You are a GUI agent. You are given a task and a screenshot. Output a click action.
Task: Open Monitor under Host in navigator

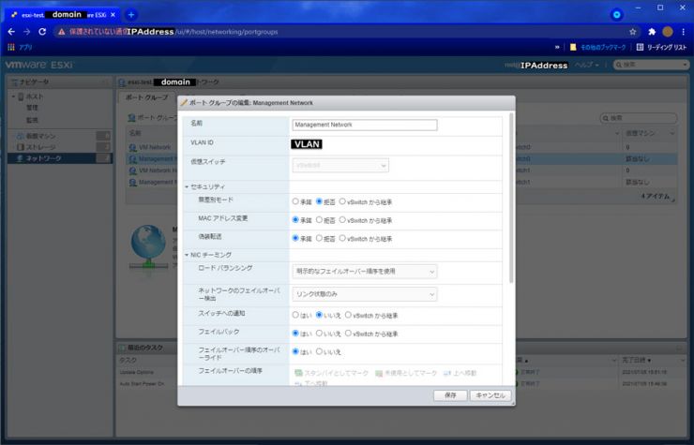click(x=32, y=120)
